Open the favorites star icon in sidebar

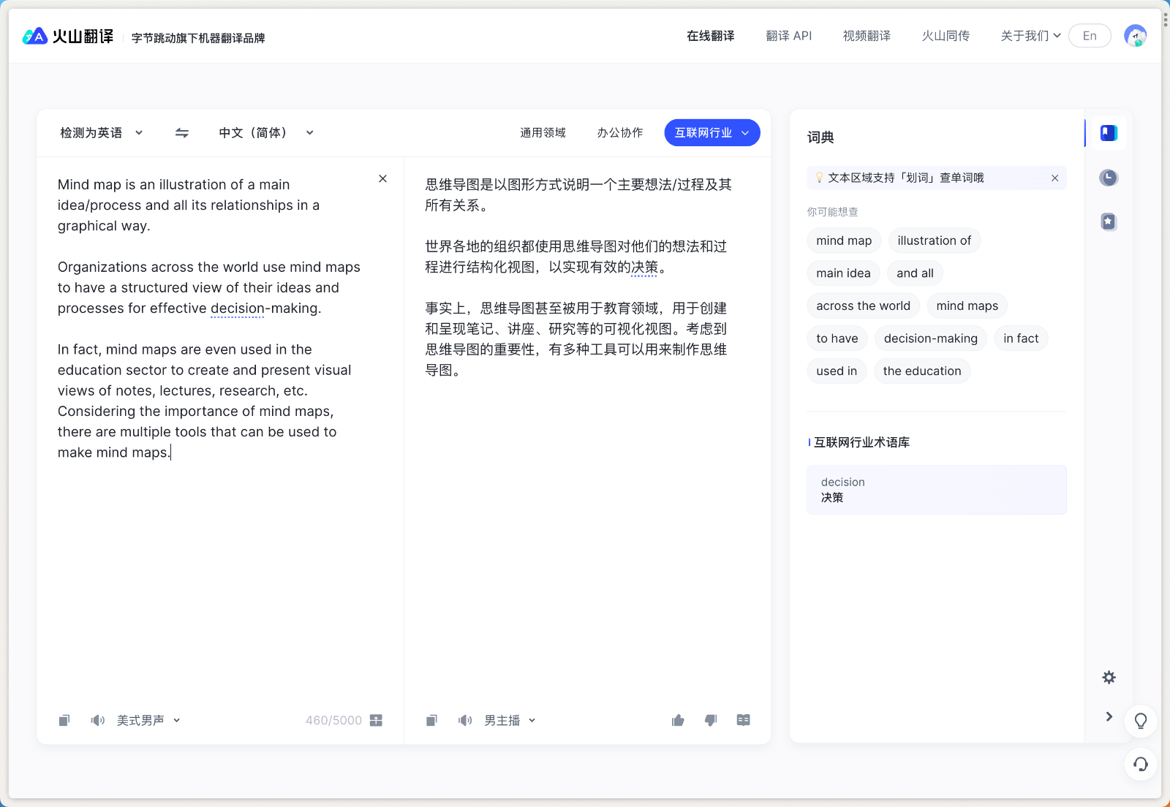pos(1109,221)
